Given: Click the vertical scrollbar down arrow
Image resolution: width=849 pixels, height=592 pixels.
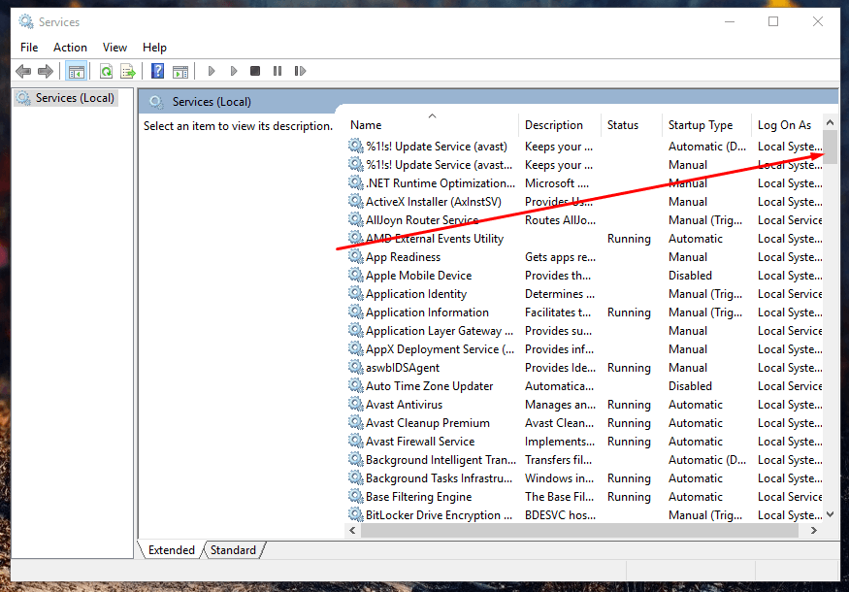Looking at the screenshot, I should point(830,514).
